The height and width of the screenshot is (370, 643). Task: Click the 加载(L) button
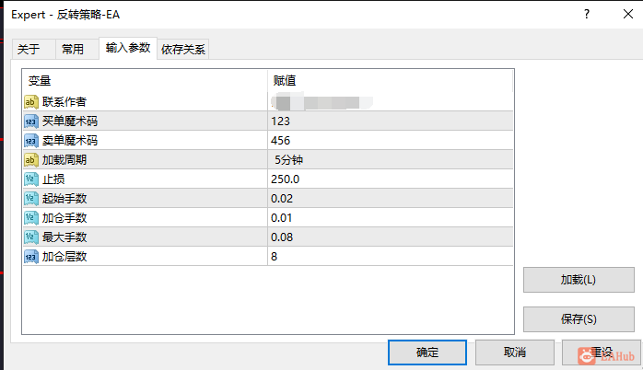click(x=579, y=280)
